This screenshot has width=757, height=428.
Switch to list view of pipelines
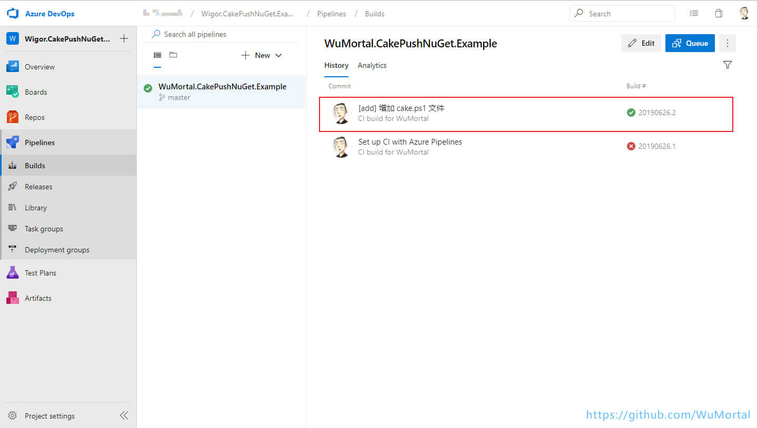[157, 55]
